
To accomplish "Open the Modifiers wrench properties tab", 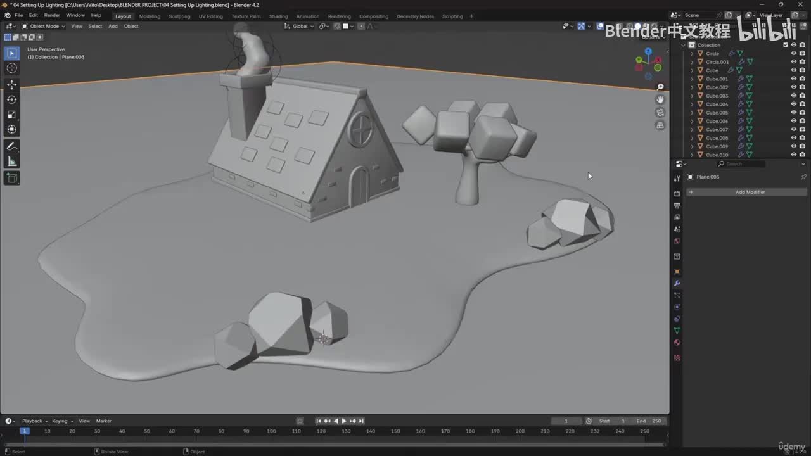I will [677, 283].
